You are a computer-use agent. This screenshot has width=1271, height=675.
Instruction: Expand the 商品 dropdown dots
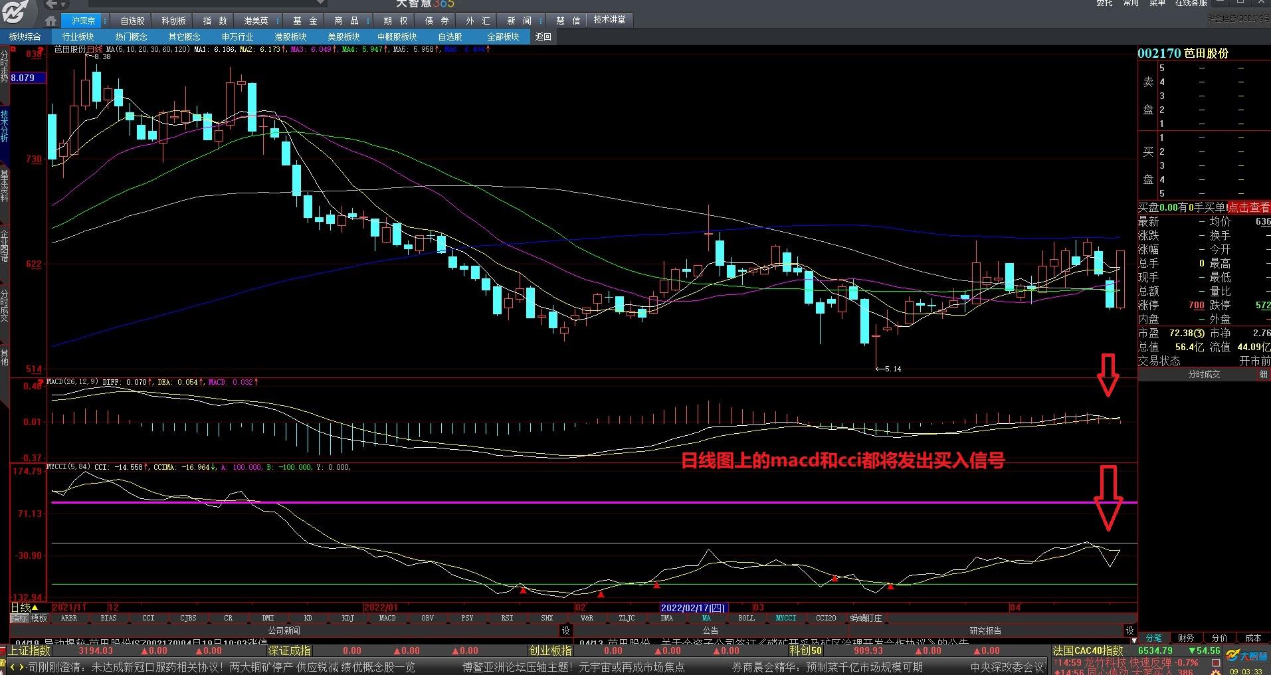pyautogui.click(x=369, y=21)
